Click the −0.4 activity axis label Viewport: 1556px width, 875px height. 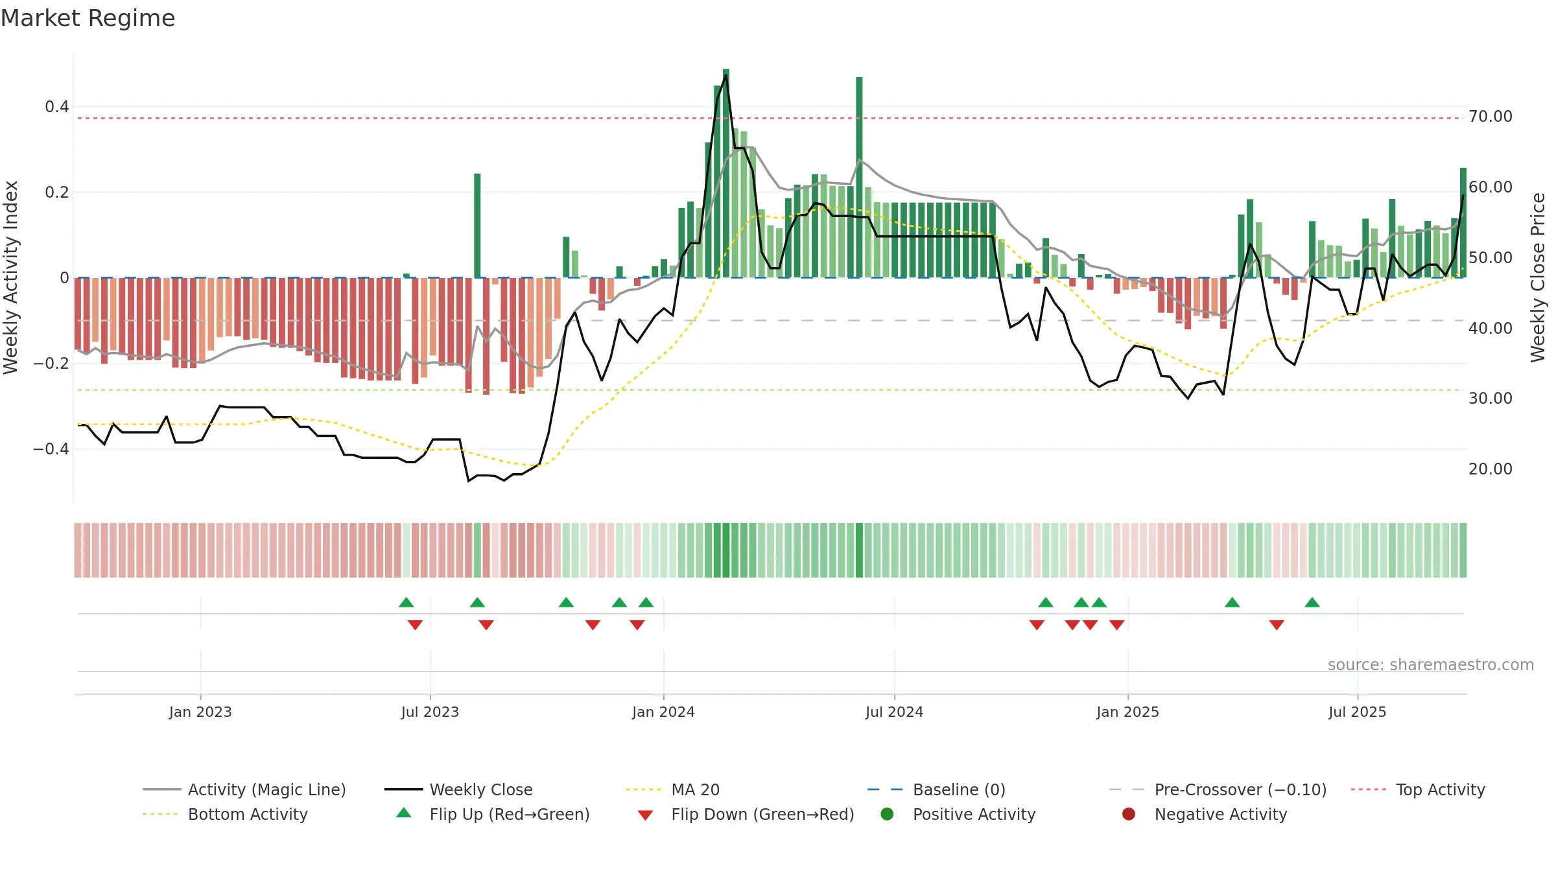pyautogui.click(x=51, y=449)
